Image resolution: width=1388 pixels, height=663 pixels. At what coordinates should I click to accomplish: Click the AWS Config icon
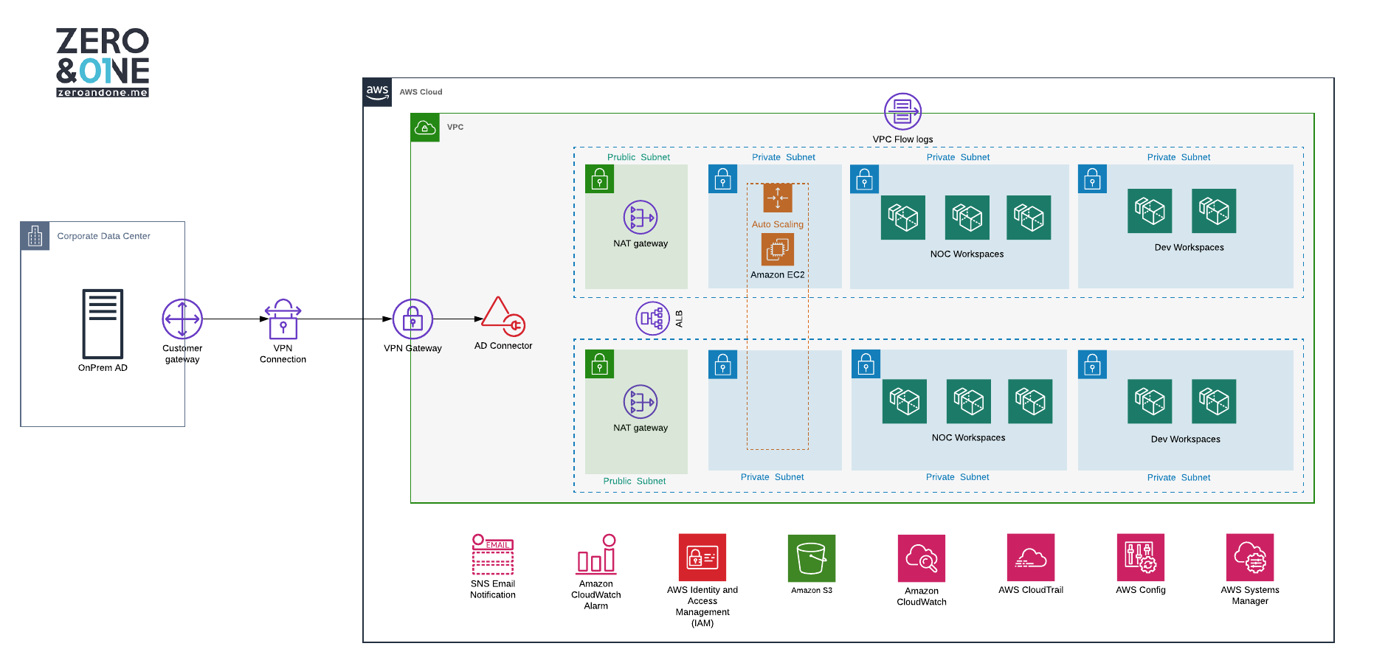click(1140, 558)
